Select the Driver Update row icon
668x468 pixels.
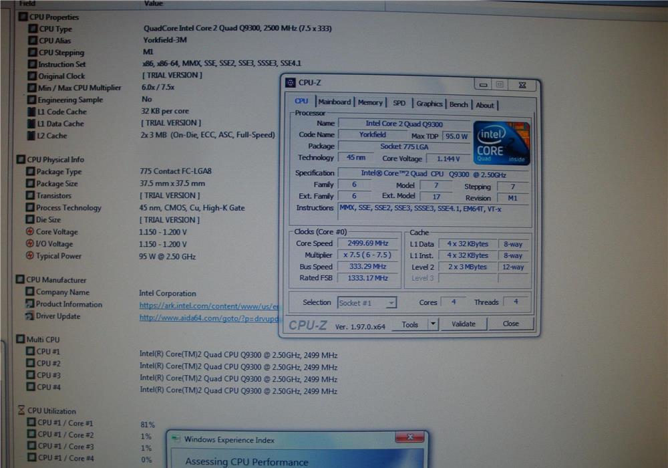29,316
